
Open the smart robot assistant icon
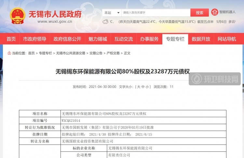(215, 12)
